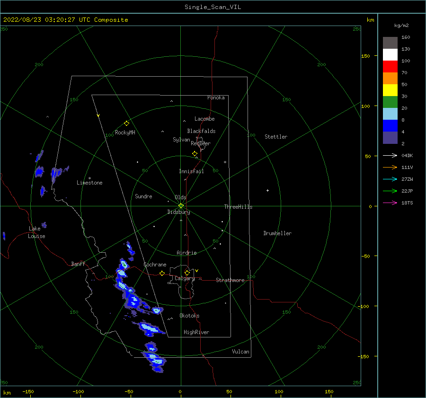Pick the light blue 8-20 legend color

click(x=390, y=114)
